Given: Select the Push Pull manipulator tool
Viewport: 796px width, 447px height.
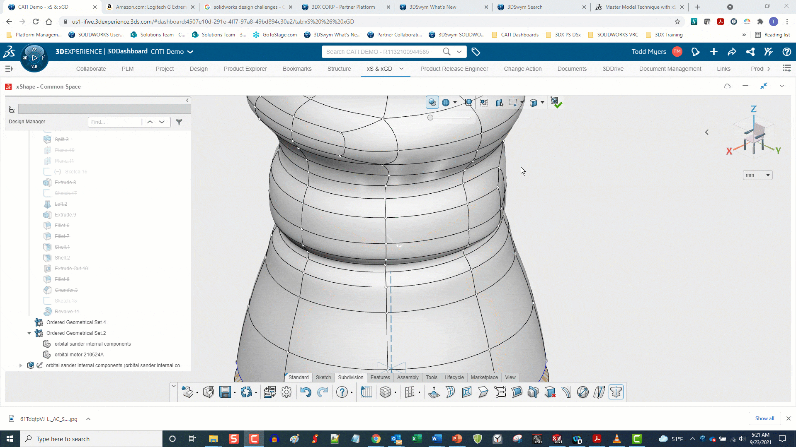Looking at the screenshot, I should click(x=434, y=392).
